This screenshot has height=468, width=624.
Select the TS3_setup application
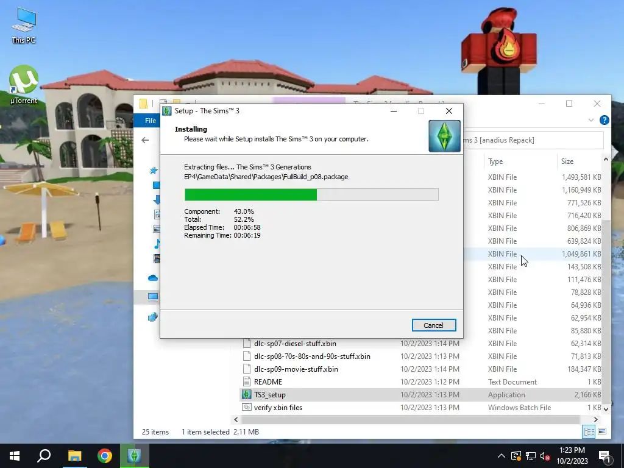coord(270,394)
